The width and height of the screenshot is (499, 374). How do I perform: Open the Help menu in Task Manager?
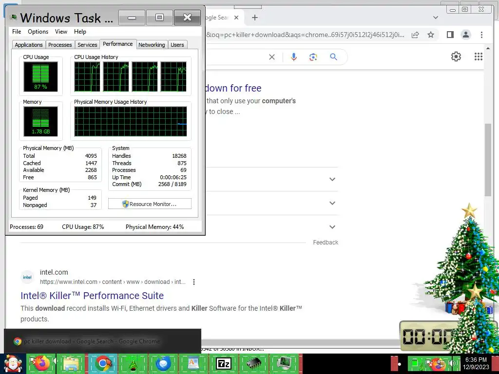click(x=80, y=32)
